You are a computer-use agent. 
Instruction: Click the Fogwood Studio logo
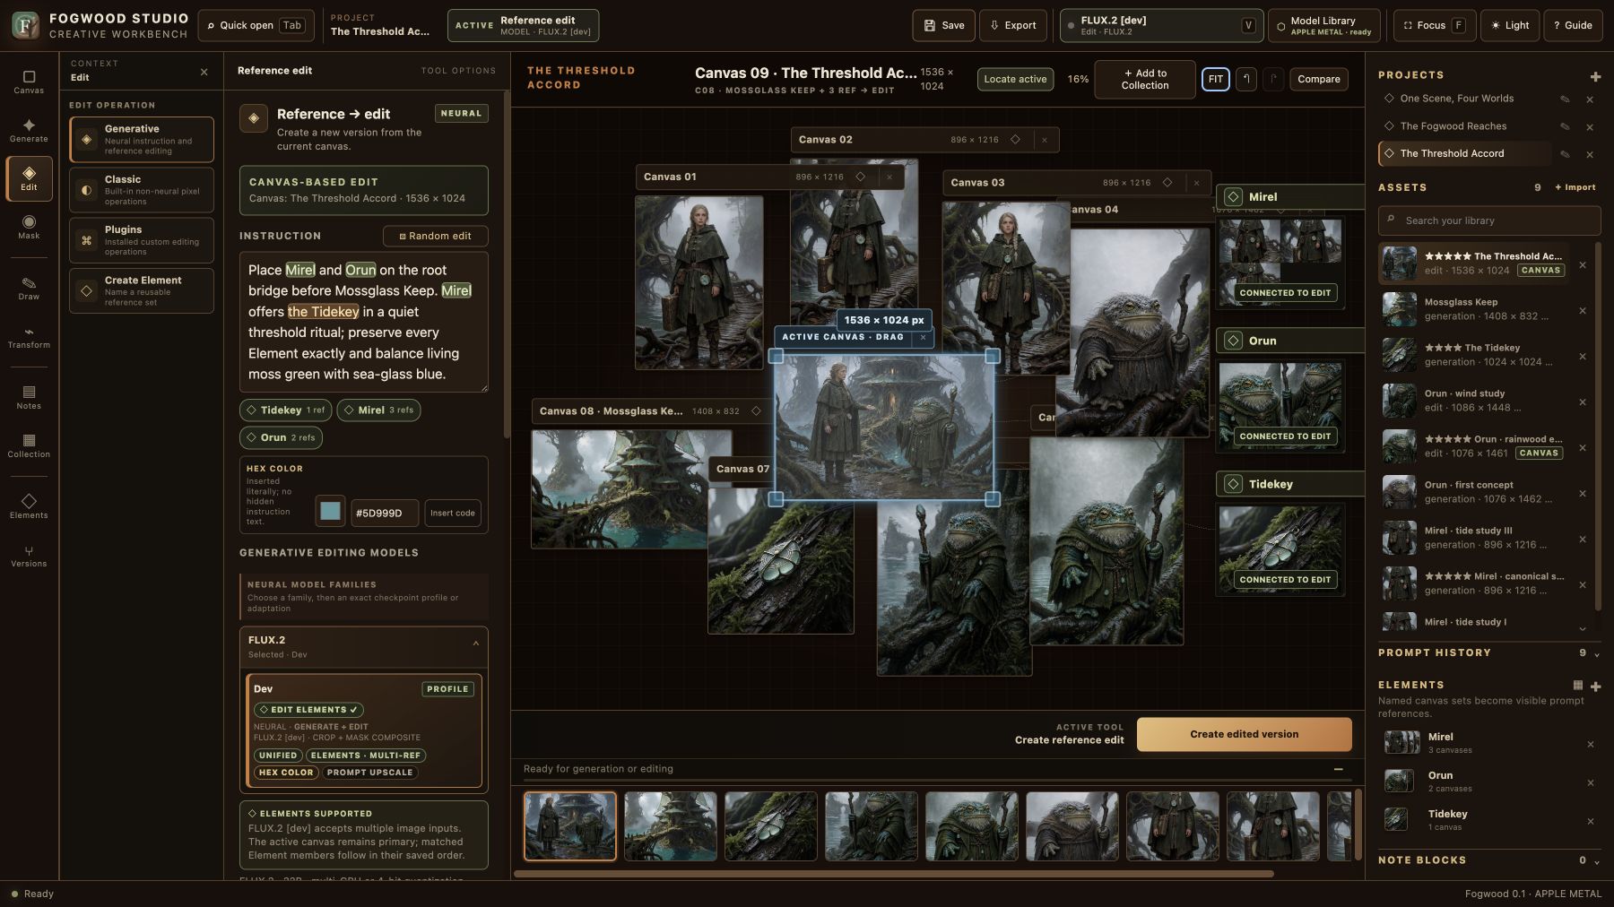pyautogui.click(x=25, y=25)
